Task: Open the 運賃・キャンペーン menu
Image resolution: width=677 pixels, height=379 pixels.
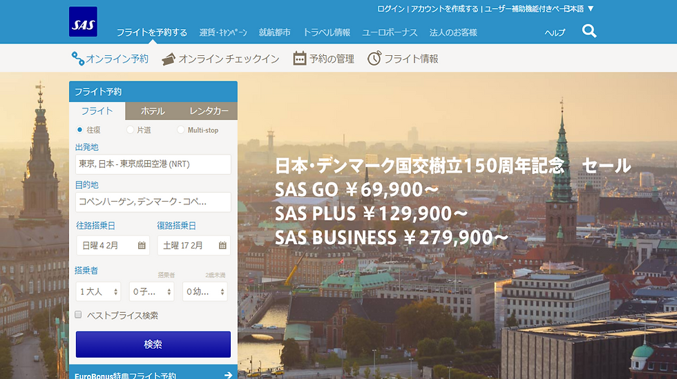Action: 223,32
